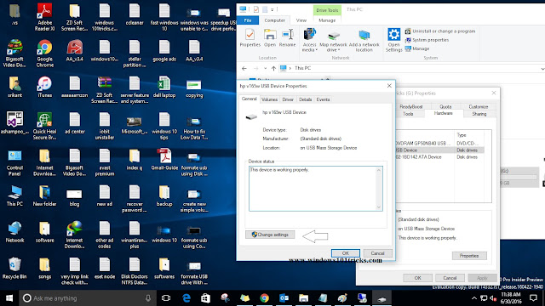545x306 pixels.
Task: Show hidden system tray icons
Action: point(474,298)
